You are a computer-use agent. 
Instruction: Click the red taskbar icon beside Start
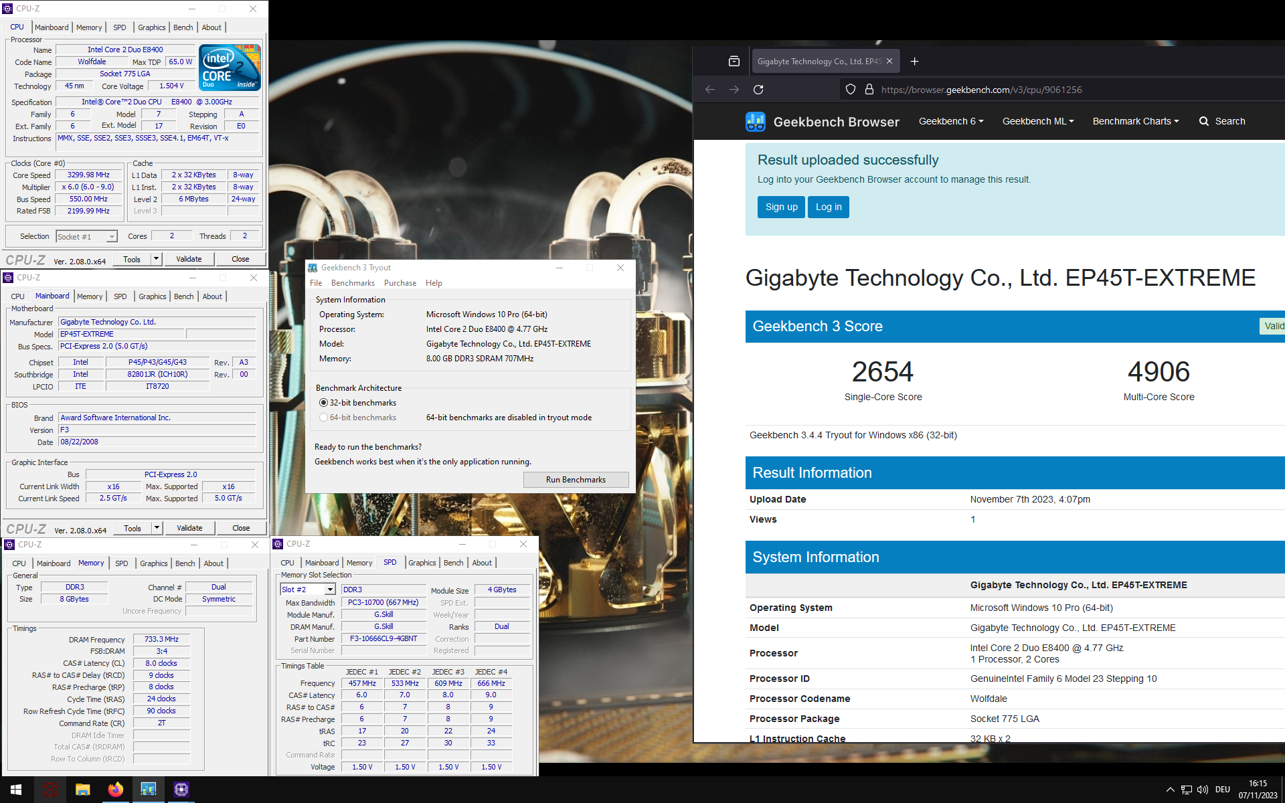point(50,790)
